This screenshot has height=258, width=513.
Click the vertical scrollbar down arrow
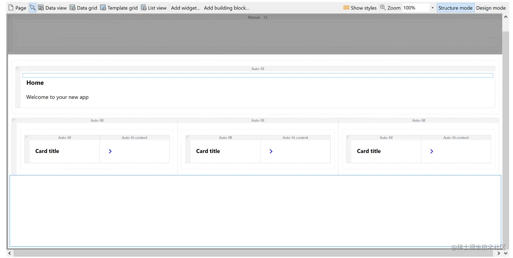(x=506, y=253)
